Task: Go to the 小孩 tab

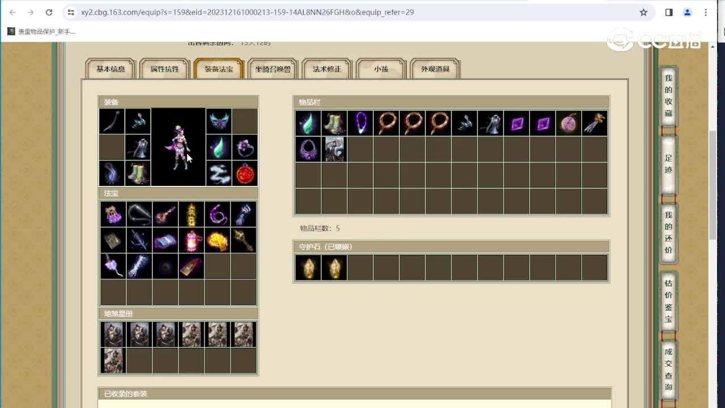Action: pyautogui.click(x=381, y=69)
